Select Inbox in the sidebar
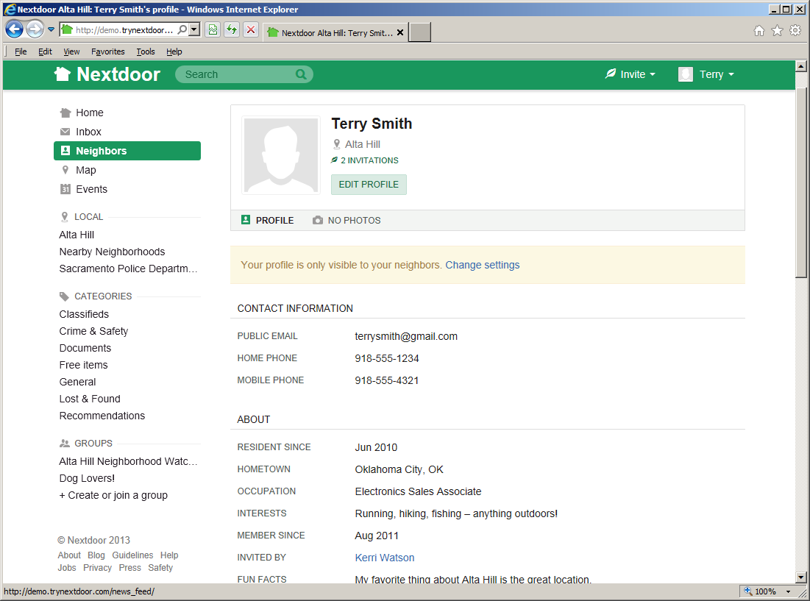810x601 pixels. click(x=88, y=132)
